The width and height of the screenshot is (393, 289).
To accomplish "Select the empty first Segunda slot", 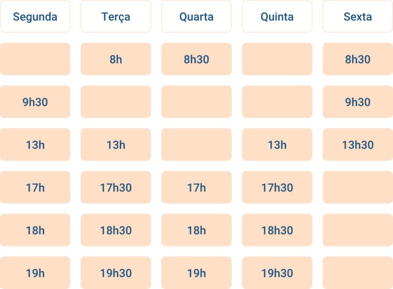I will coord(35,59).
